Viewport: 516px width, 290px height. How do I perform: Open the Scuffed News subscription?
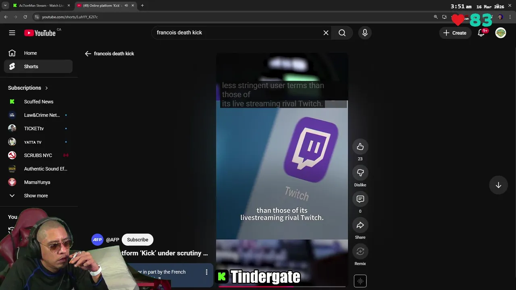(38, 102)
